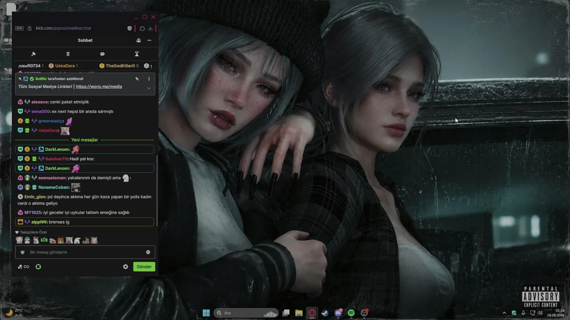Click username greenwasty in chat
Viewport: 570px width, 320px height.
tap(51, 121)
